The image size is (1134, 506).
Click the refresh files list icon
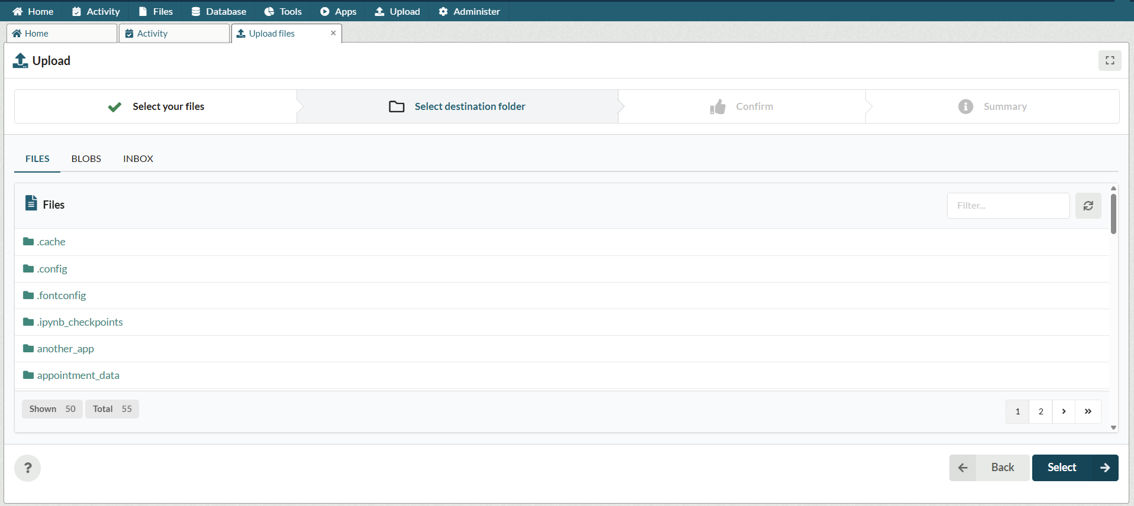pos(1088,206)
